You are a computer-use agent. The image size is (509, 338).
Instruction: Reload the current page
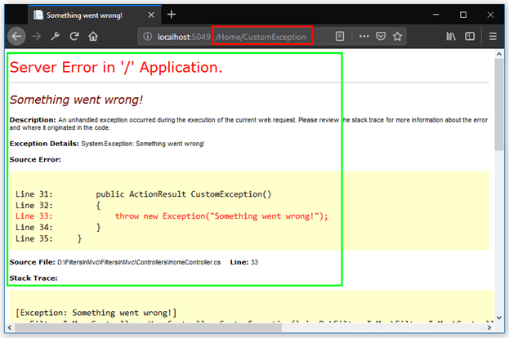pos(74,36)
